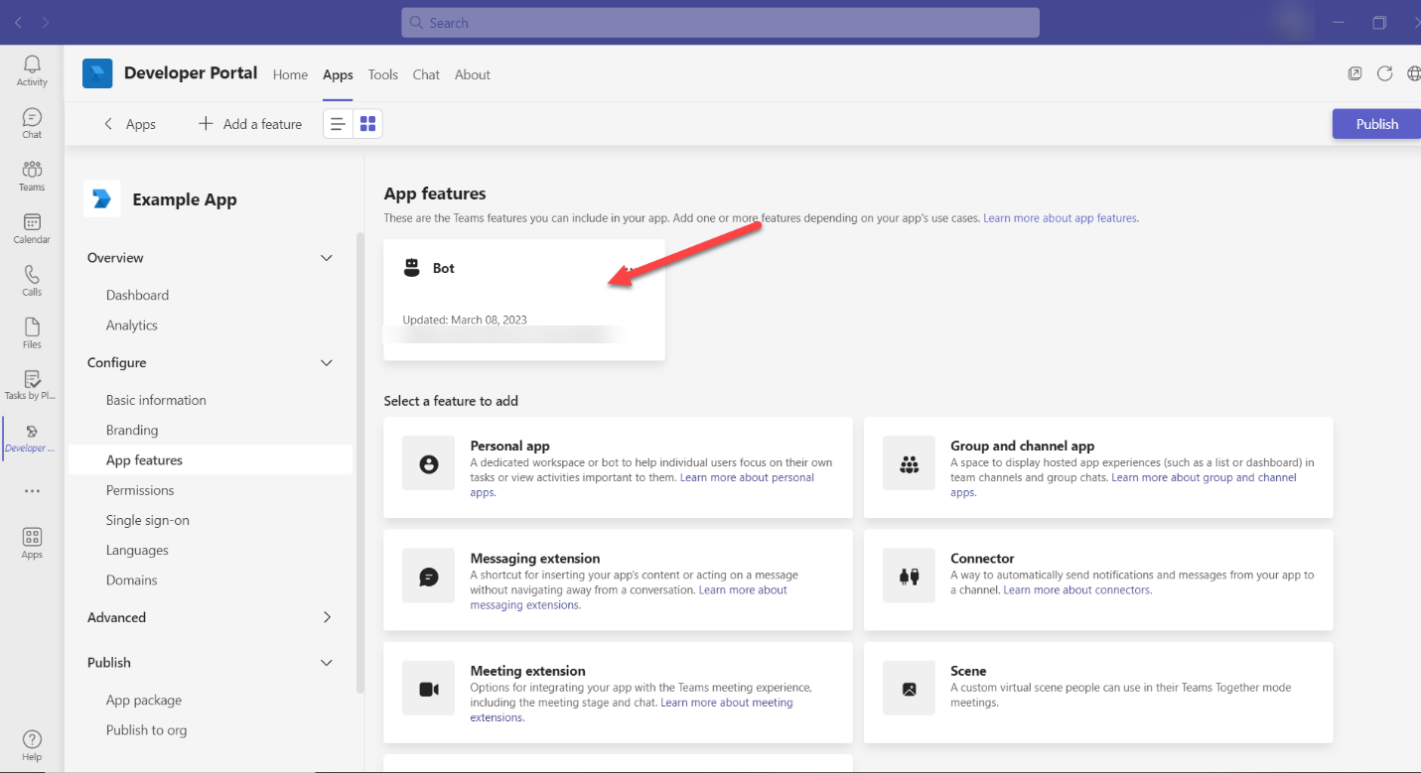Open Apps store in sidebar
Image resolution: width=1421 pixels, height=773 pixels.
pos(32,543)
